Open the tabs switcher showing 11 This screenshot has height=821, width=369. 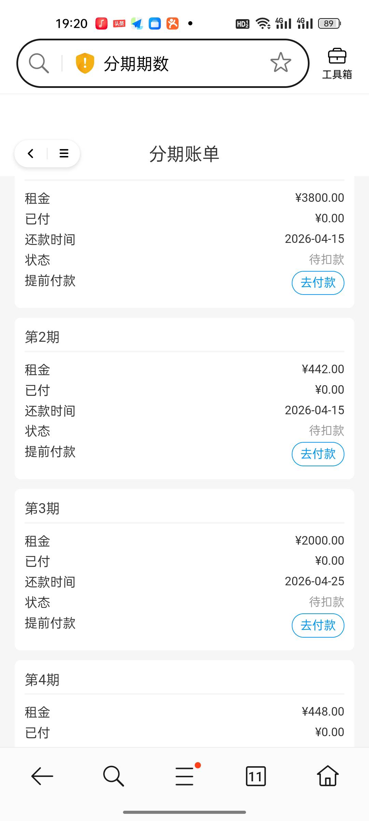(x=256, y=776)
